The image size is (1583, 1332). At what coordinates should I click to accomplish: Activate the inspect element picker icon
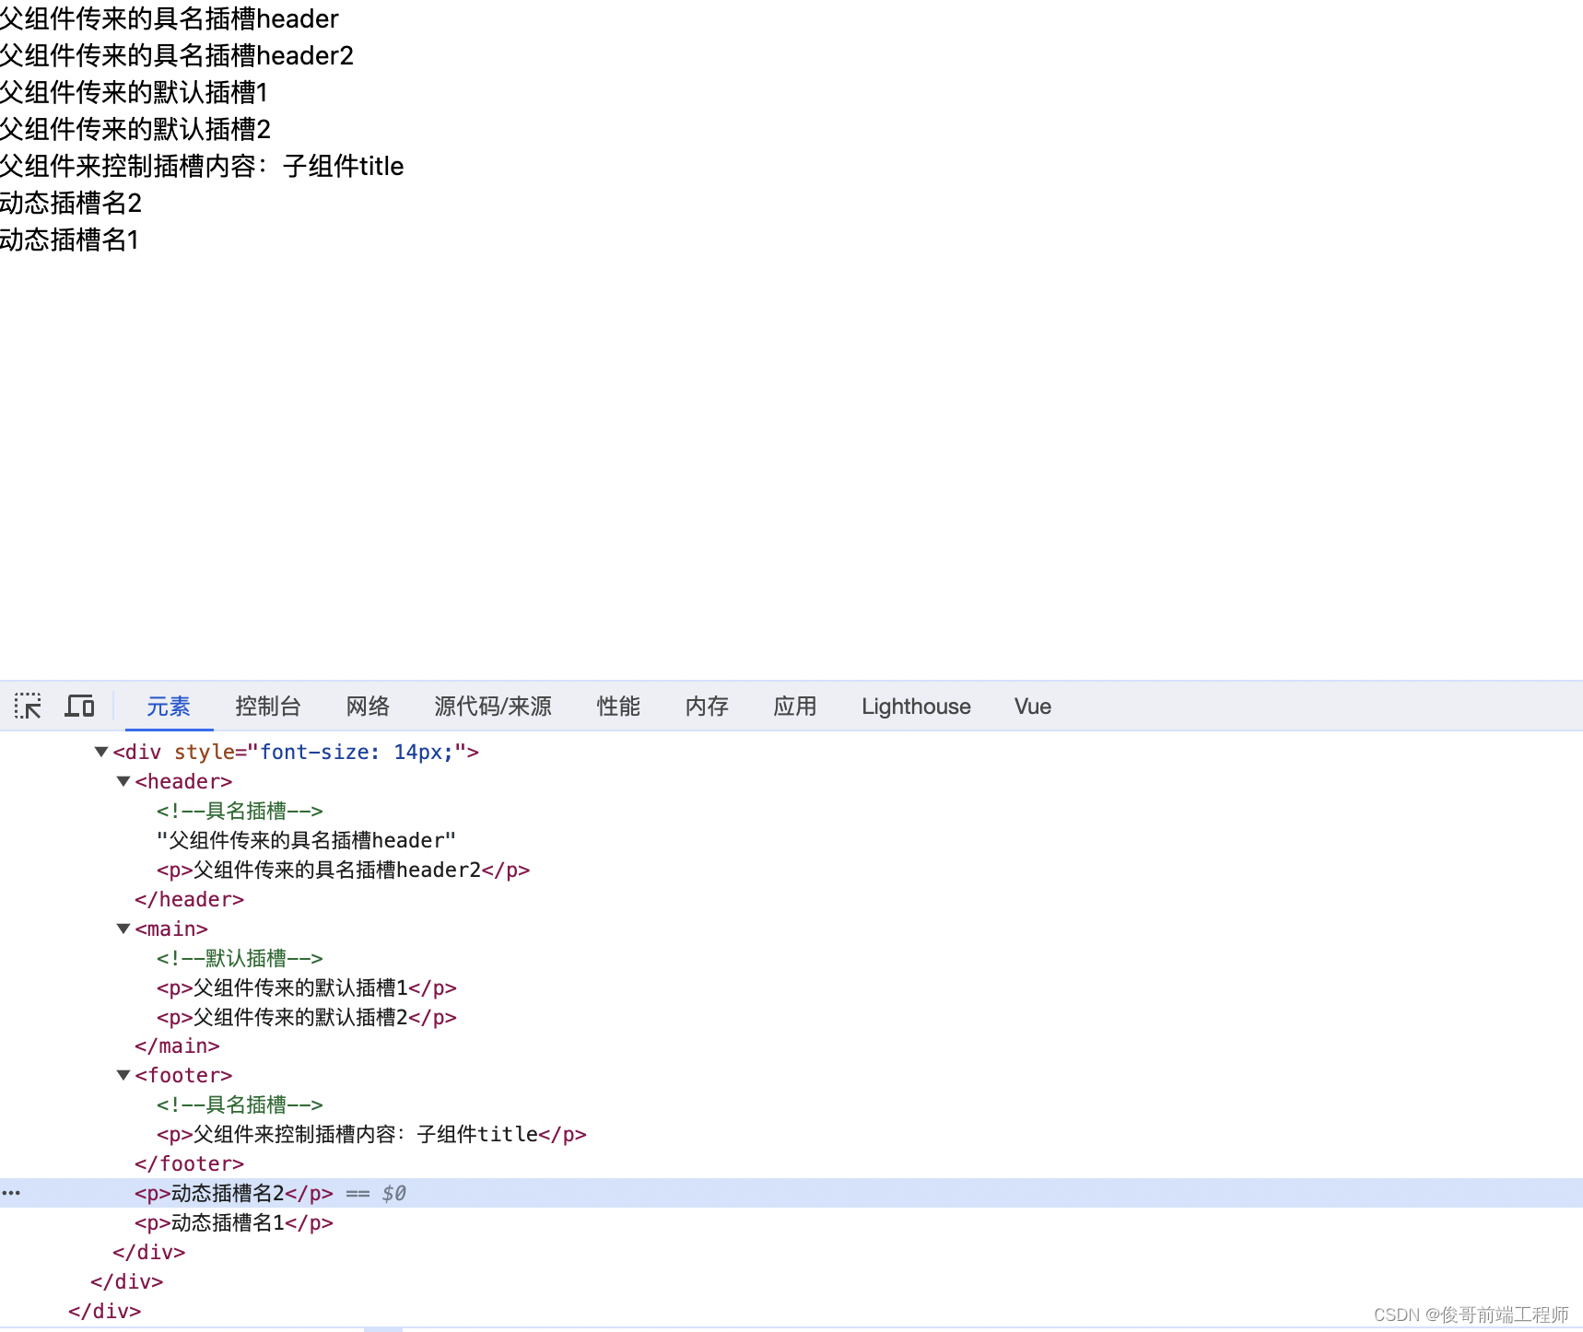click(x=28, y=707)
